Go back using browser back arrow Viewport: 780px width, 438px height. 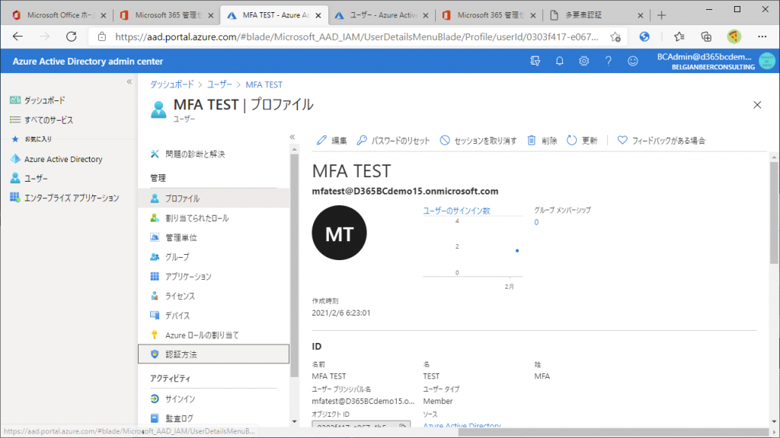(x=18, y=36)
